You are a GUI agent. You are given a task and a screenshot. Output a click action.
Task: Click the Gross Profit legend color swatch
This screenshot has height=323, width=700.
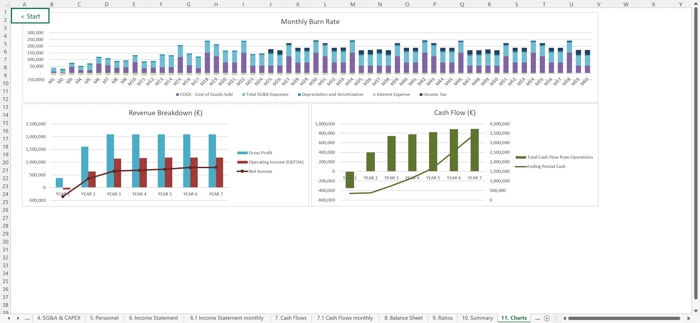[242, 153]
